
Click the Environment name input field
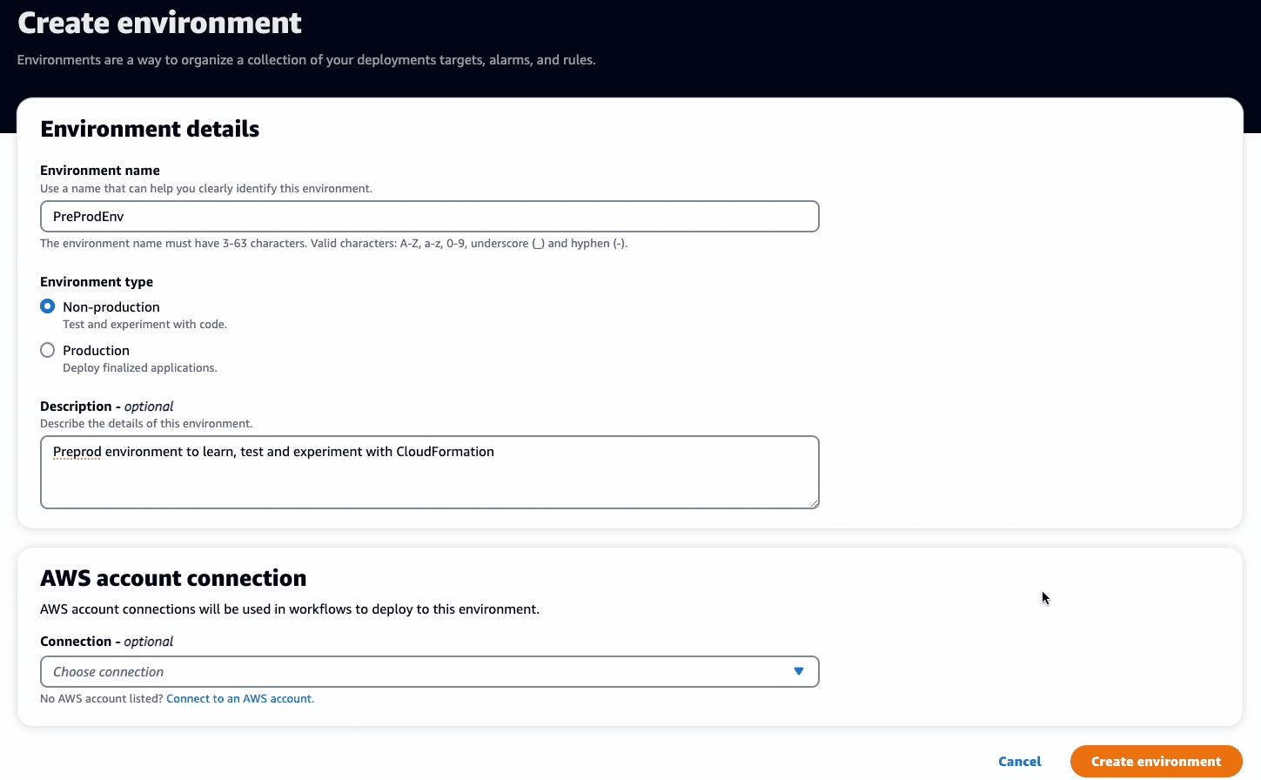[429, 217]
